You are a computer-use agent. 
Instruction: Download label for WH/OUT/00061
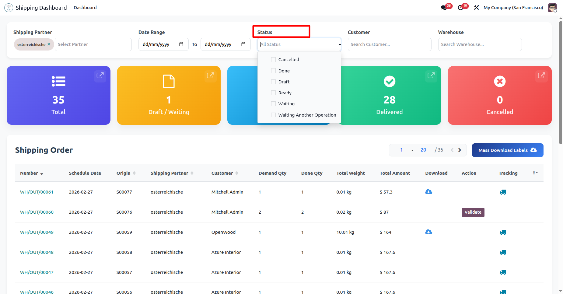(428, 192)
